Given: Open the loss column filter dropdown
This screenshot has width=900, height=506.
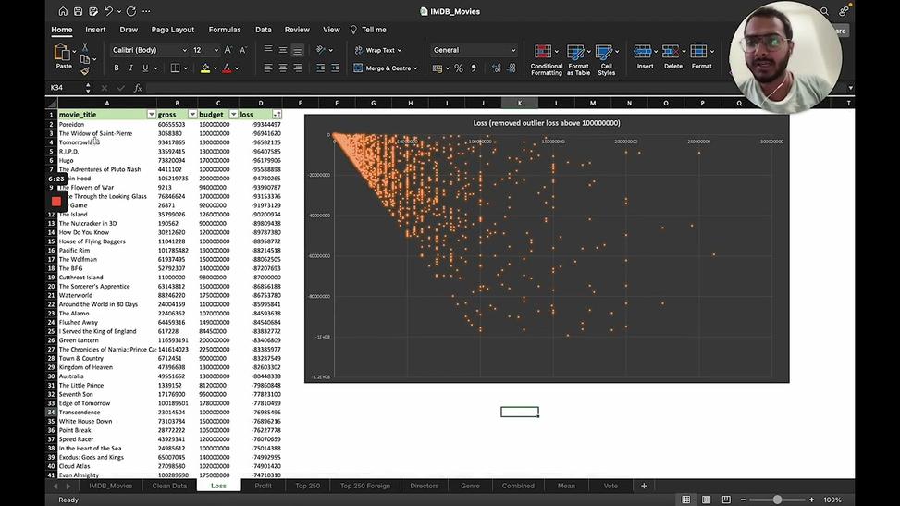Looking at the screenshot, I should (x=277, y=115).
